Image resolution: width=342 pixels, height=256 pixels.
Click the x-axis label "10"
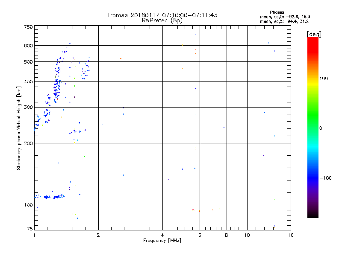247,235
